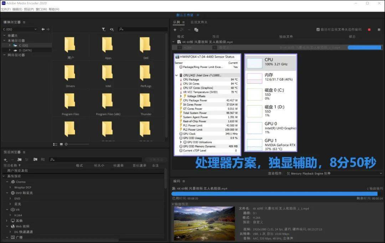Collapse the 收藏夹 tree node
Screen dimensions: 385x243
[4, 36]
